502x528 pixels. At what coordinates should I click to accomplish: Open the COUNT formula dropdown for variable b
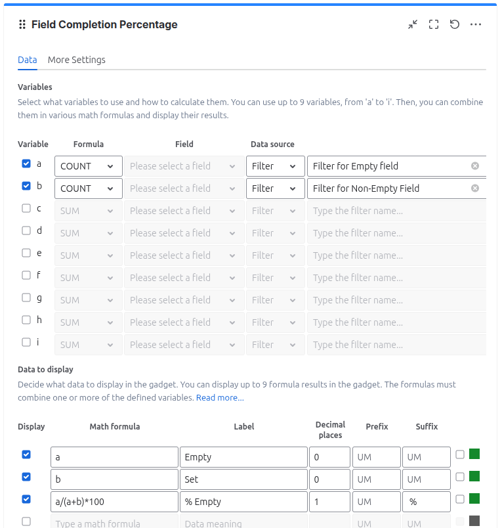tap(88, 188)
